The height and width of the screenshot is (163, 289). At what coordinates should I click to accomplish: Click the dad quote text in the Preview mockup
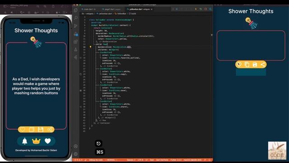pos(36,86)
